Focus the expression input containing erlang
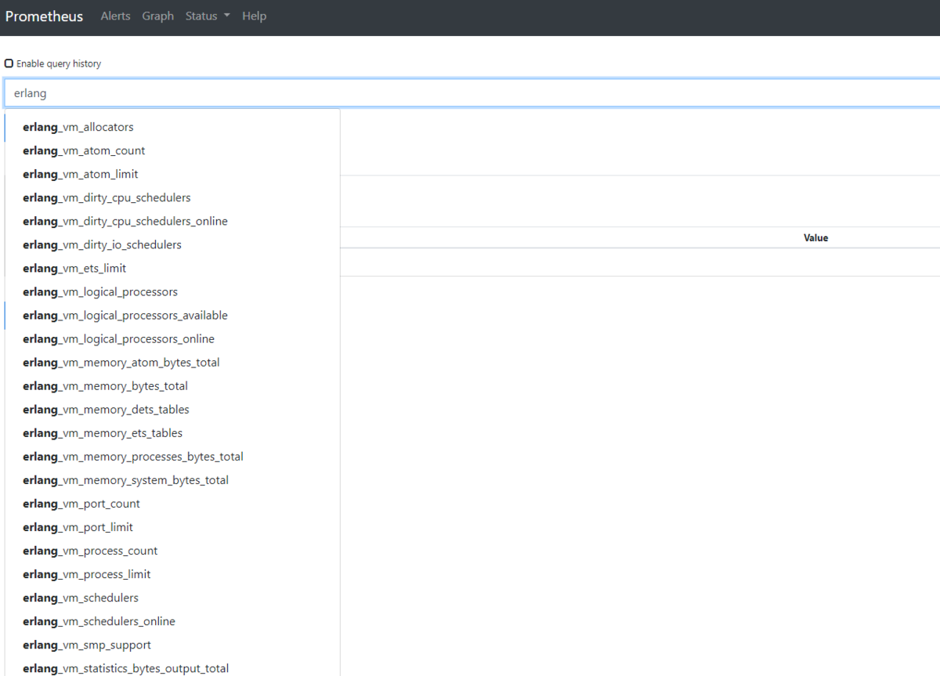940x676 pixels. [x=472, y=93]
